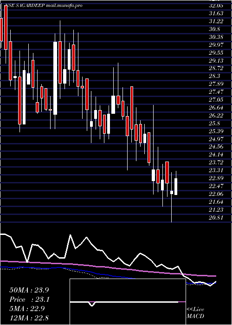Click the 21.23 price axis label
The width and height of the screenshot is (232, 325).
click(x=216, y=210)
